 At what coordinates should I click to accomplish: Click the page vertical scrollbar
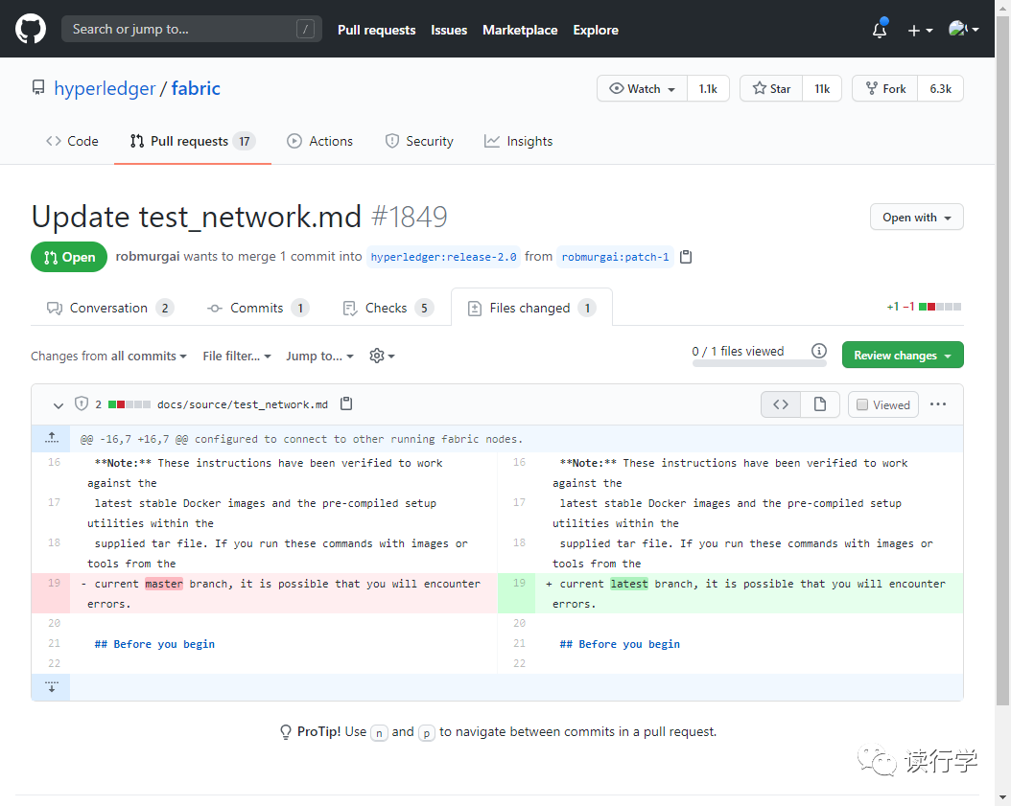tap(1003, 360)
